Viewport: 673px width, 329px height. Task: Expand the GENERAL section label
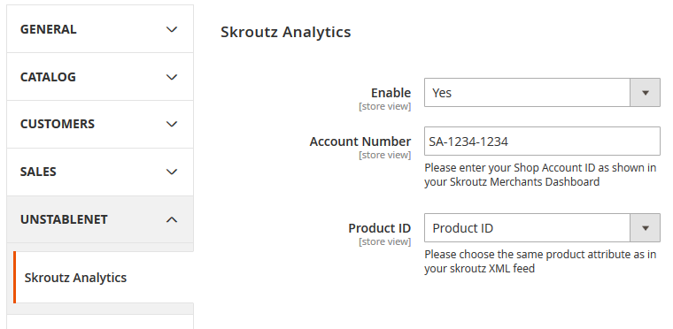point(48,29)
